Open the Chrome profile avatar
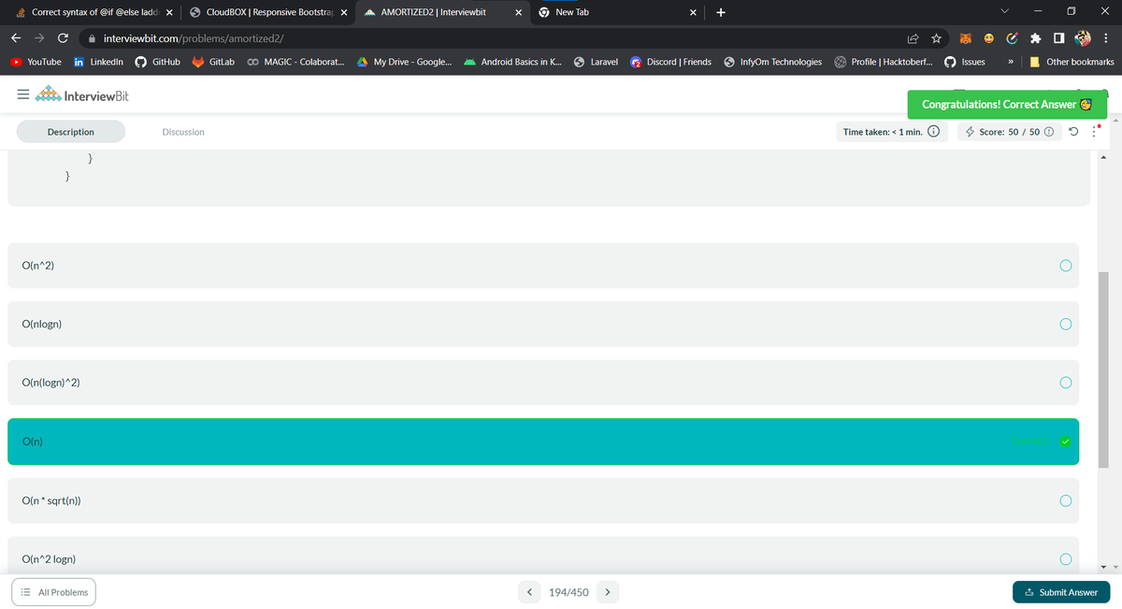Screen dimensions: 1122x609 pos(1082,38)
